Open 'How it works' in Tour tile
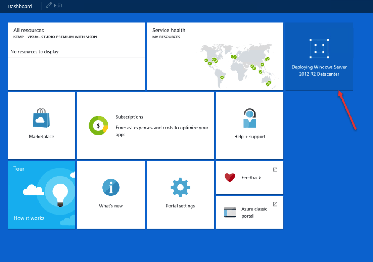This screenshot has height=262, width=373. point(29,218)
